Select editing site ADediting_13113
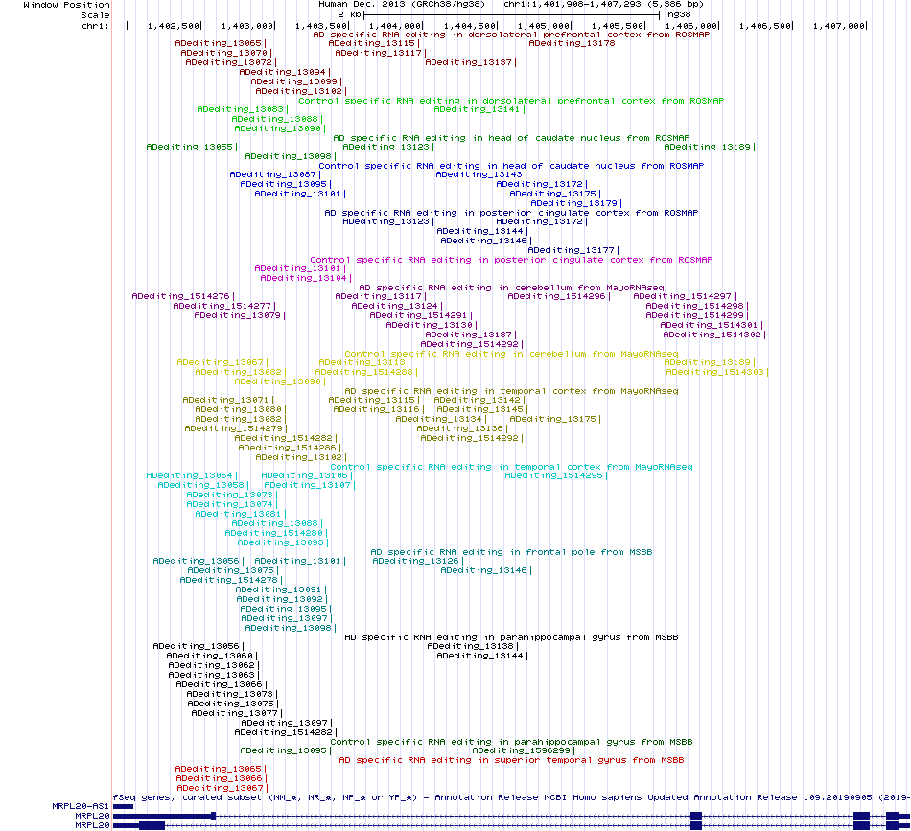The width and height of the screenshot is (911, 831). (364, 363)
